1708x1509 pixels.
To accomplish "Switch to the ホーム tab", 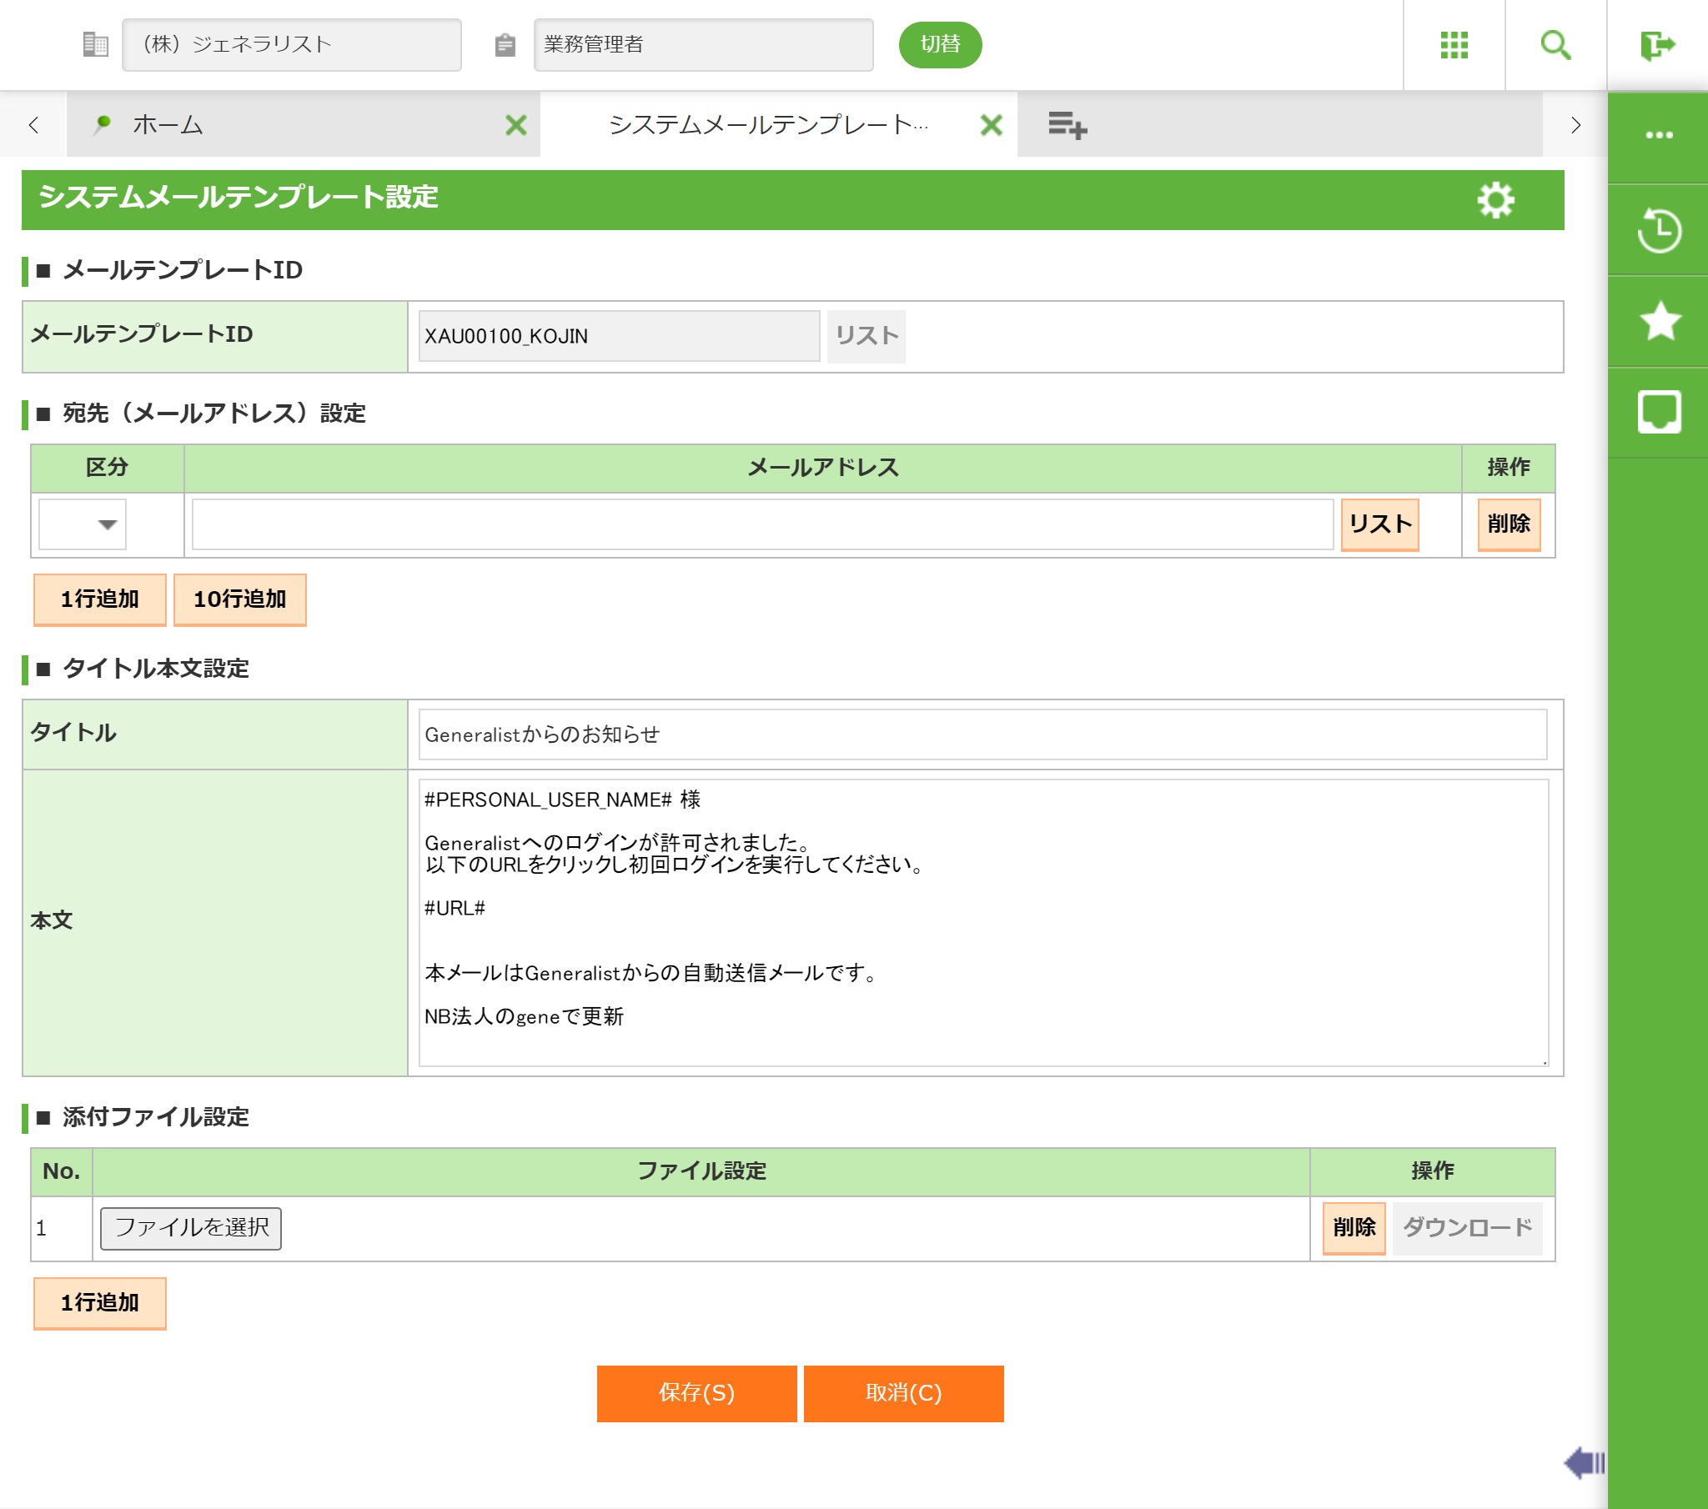I will click(x=167, y=125).
